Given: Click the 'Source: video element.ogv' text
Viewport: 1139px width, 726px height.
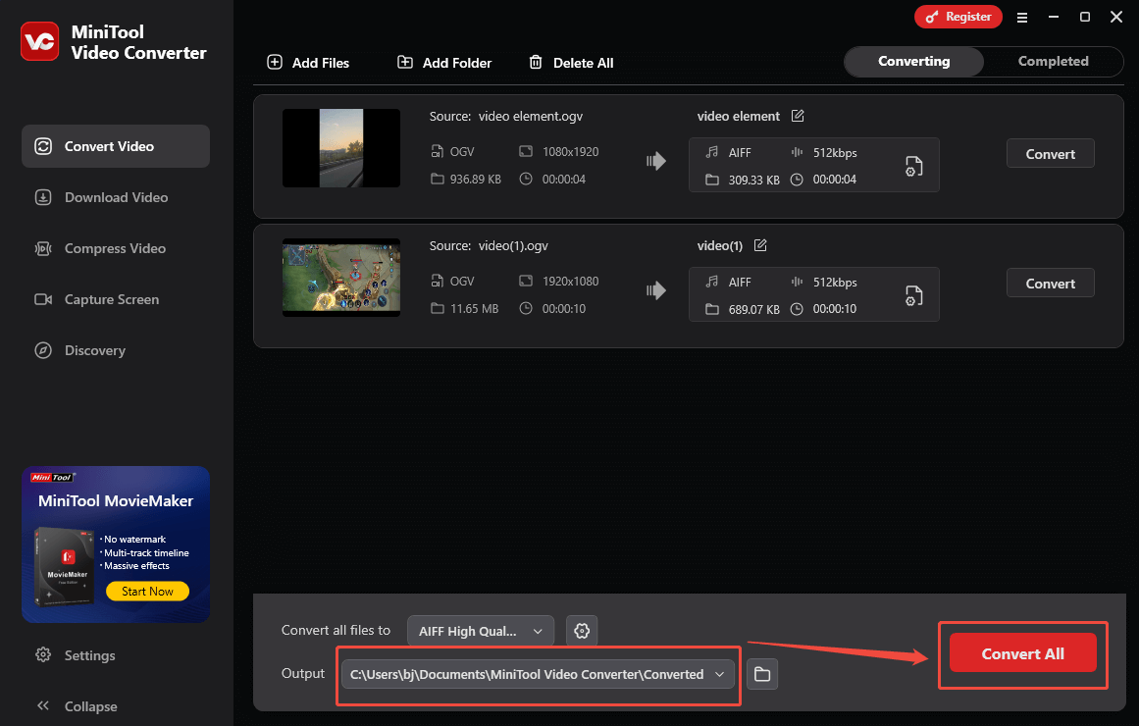Looking at the screenshot, I should [x=505, y=117].
